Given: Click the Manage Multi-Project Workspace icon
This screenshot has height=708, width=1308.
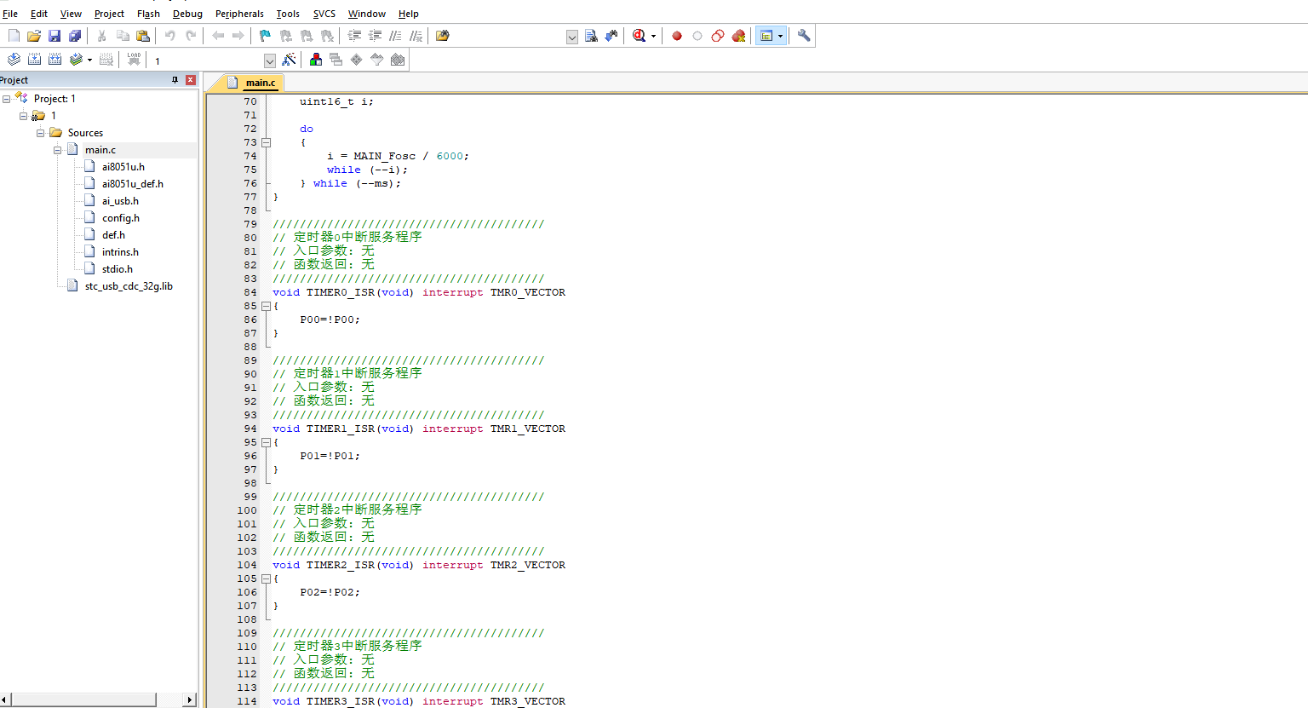Looking at the screenshot, I should point(336,60).
